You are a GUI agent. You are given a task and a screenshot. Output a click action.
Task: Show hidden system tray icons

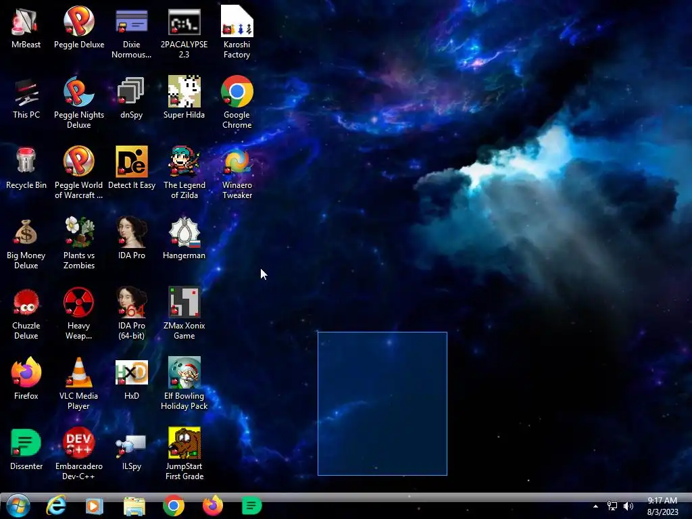[596, 506]
